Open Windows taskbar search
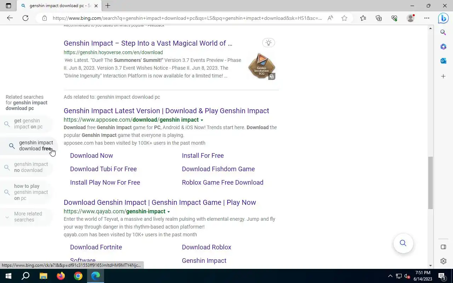 [x=25, y=276]
